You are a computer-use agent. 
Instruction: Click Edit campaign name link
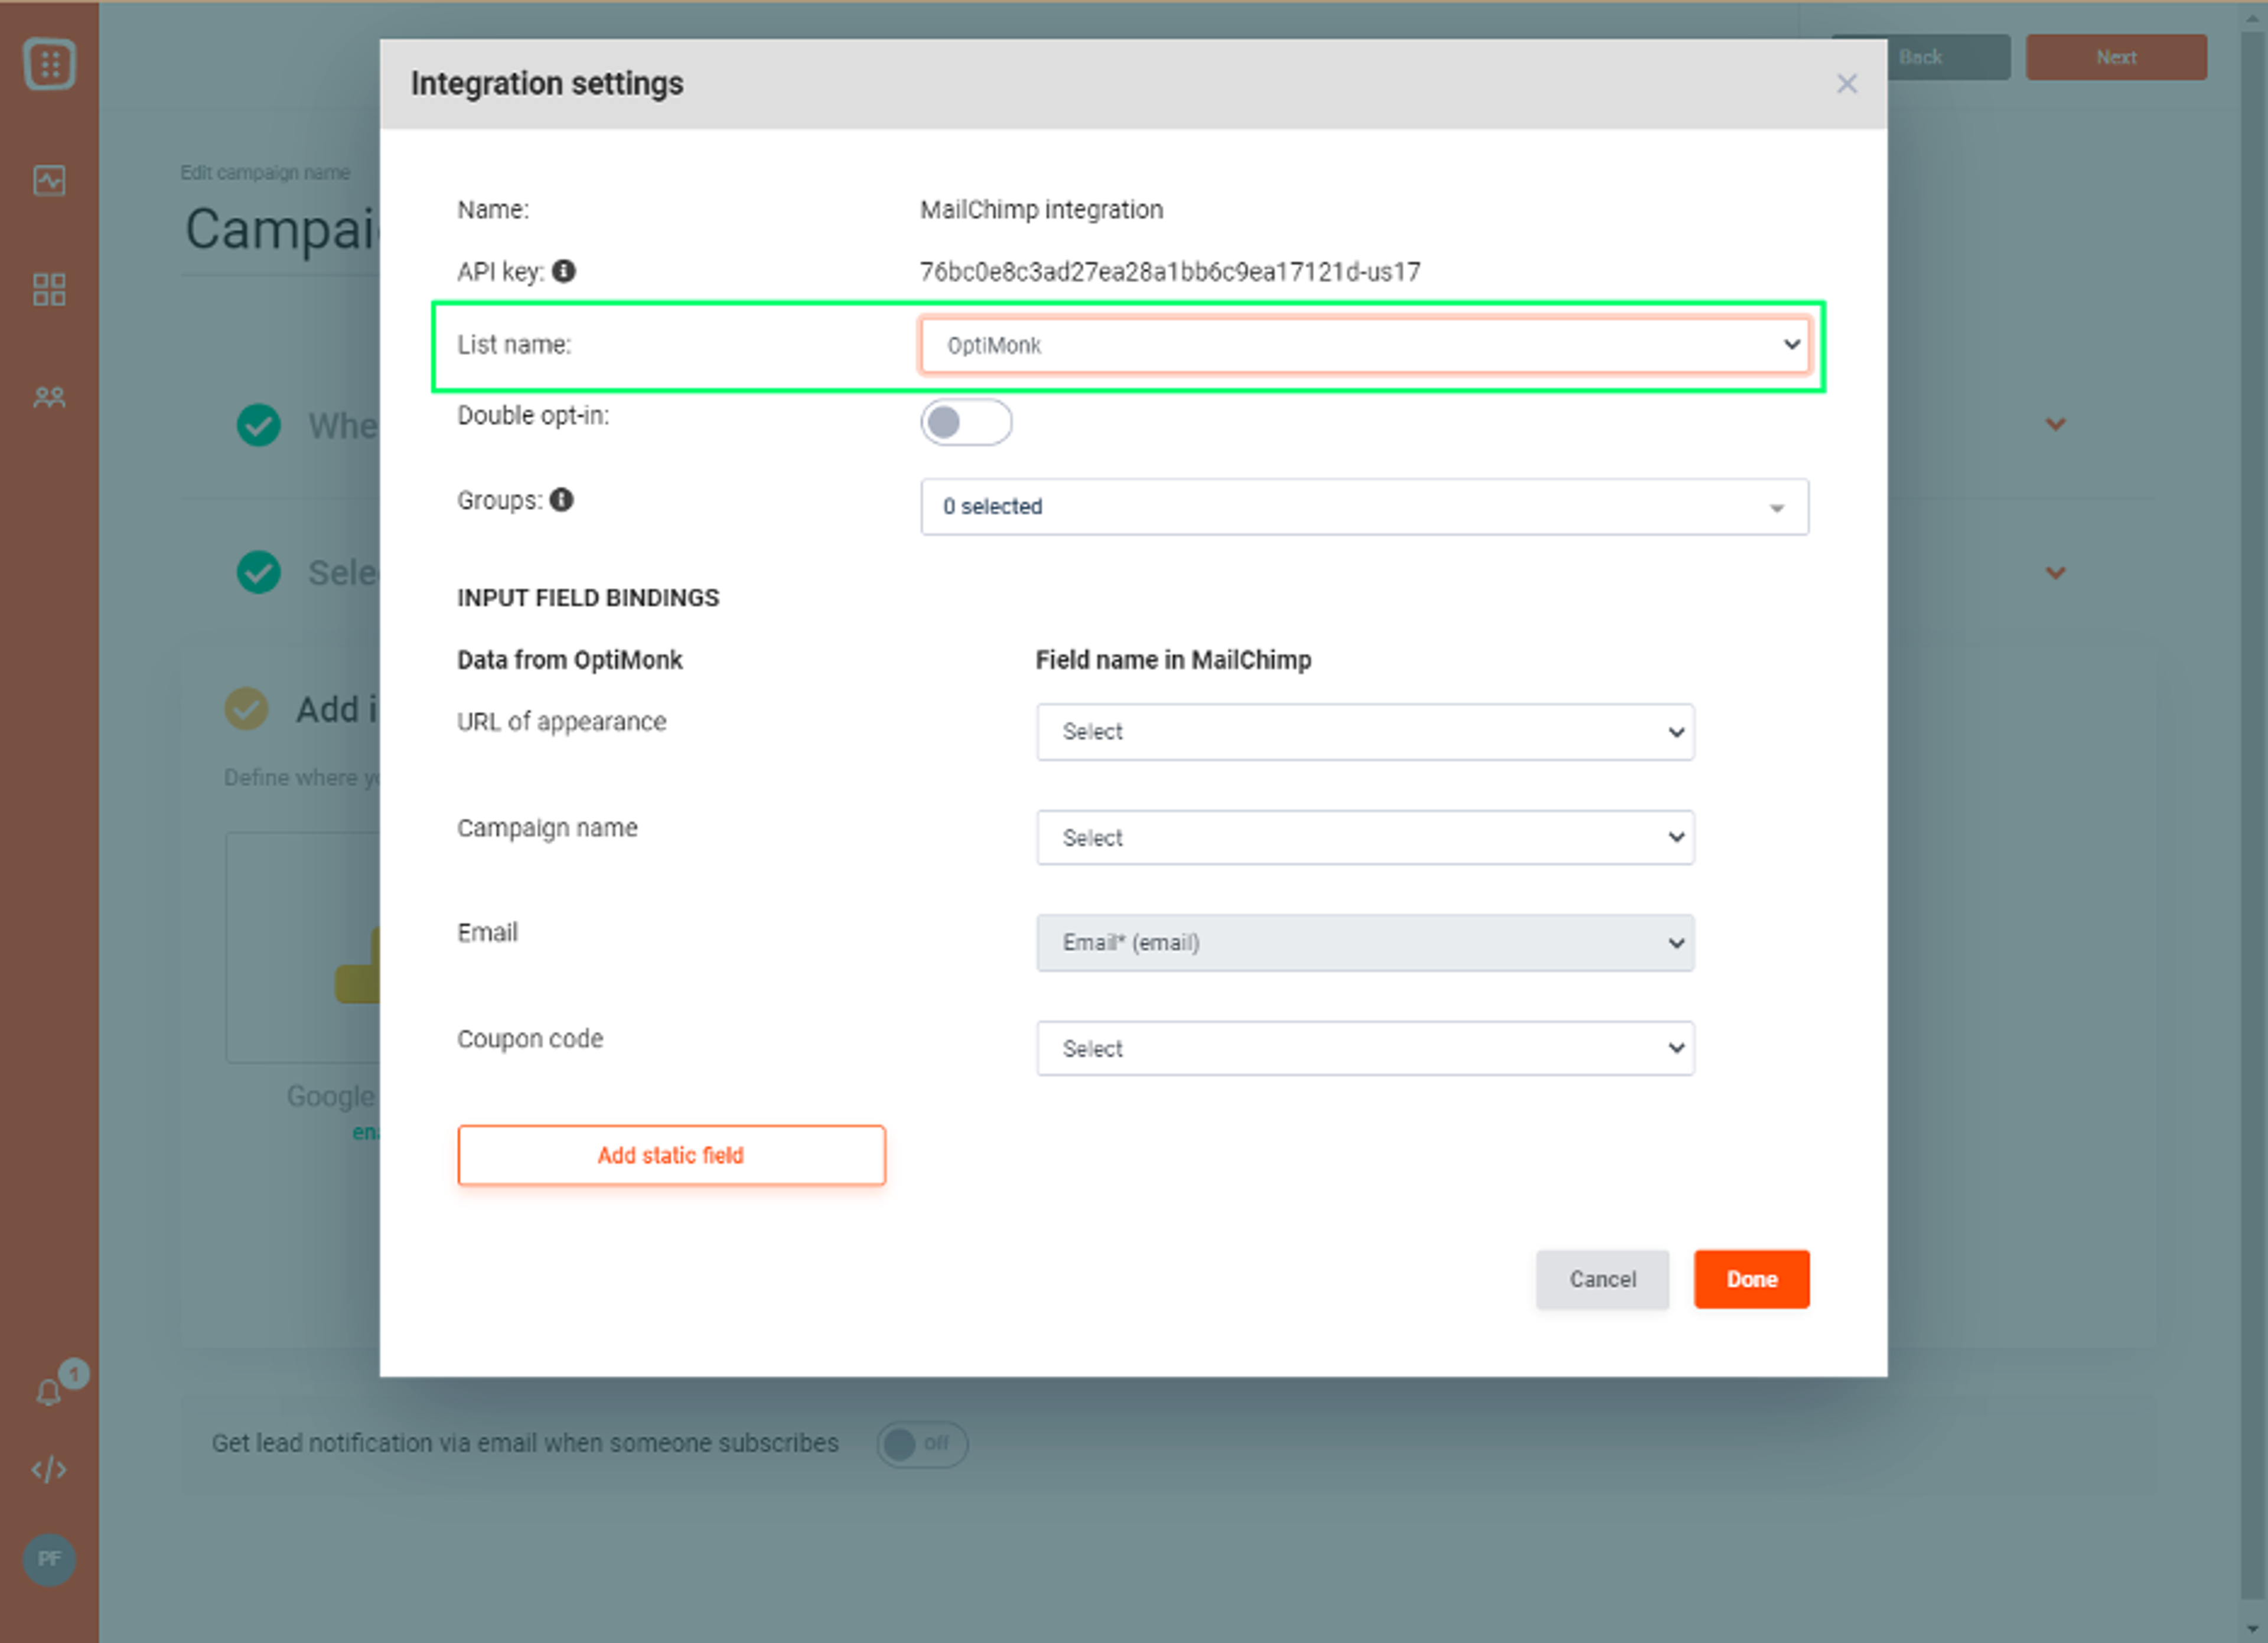pos(265,173)
